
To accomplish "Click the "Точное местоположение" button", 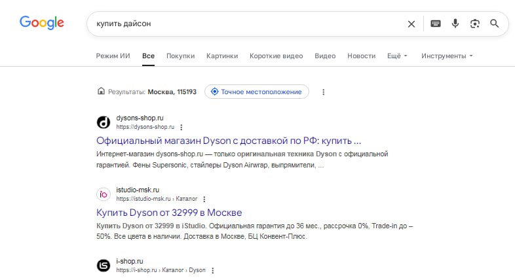I will click(x=257, y=92).
